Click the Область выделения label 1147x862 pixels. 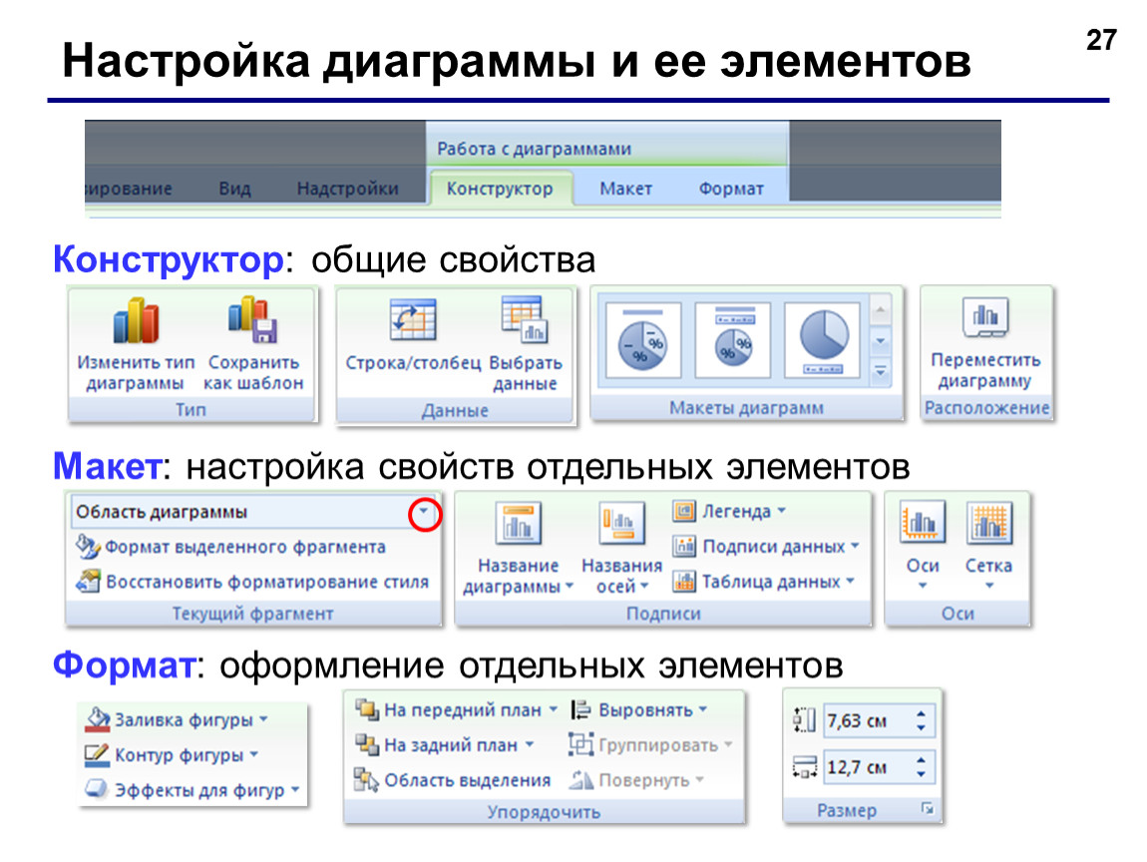tap(468, 781)
